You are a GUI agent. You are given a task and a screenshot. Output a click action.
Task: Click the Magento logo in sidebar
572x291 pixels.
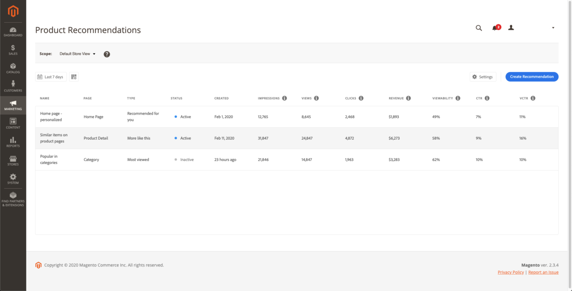coord(13,12)
